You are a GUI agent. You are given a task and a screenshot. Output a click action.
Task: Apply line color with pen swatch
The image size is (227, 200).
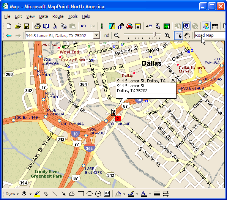(131, 194)
